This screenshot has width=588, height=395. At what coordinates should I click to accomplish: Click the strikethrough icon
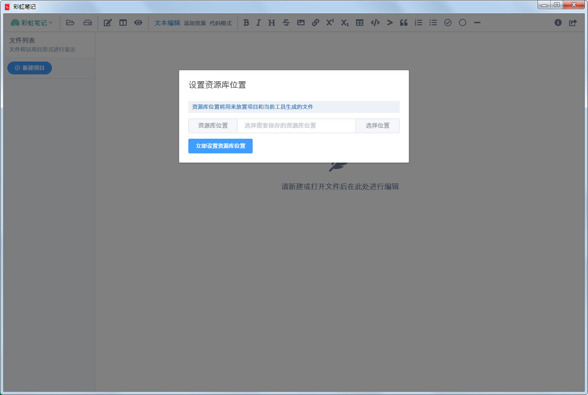pos(286,23)
